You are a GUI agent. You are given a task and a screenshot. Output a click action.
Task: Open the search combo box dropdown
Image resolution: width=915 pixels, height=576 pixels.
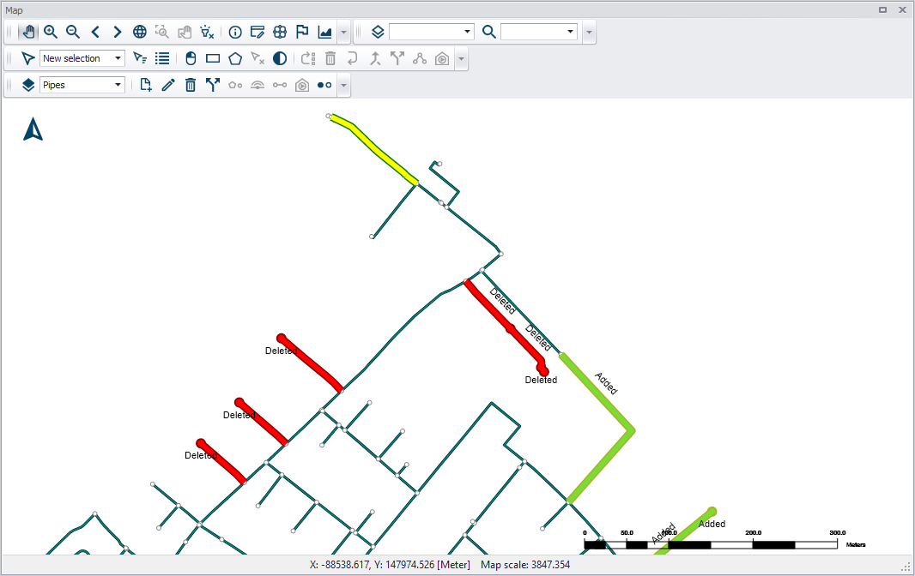[x=570, y=32]
